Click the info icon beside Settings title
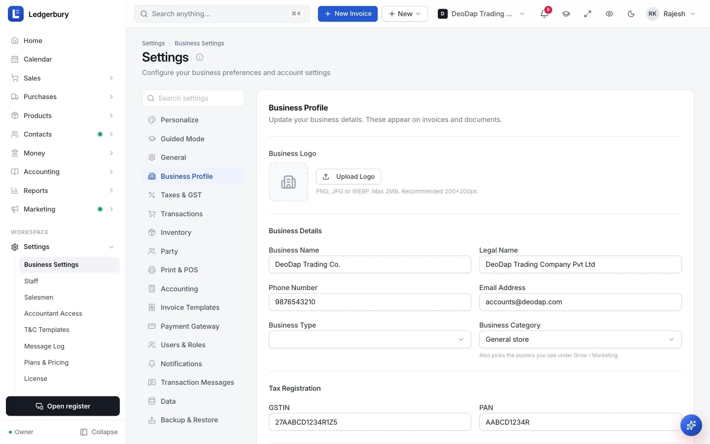Viewport: 710px width, 444px height. [200, 57]
